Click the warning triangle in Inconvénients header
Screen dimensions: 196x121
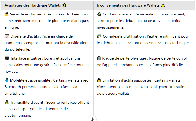[x=163, y=5]
